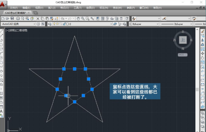Click the Zoom Realtime magnifier icon
The width and height of the screenshot is (206, 132).
(x=83, y=19)
